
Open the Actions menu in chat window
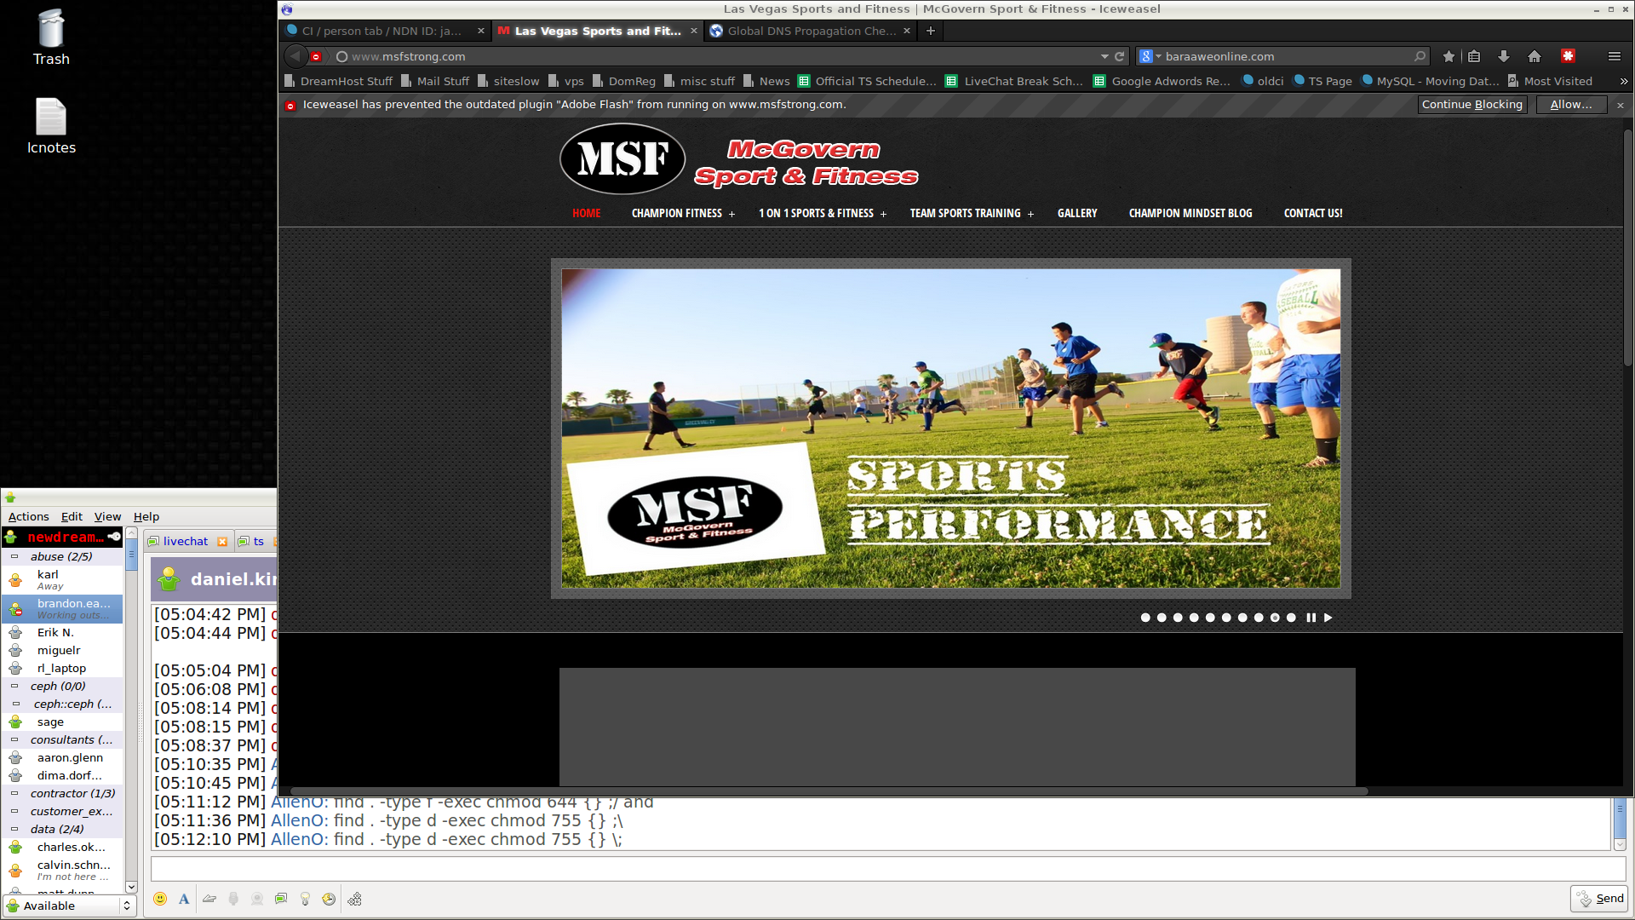click(28, 516)
